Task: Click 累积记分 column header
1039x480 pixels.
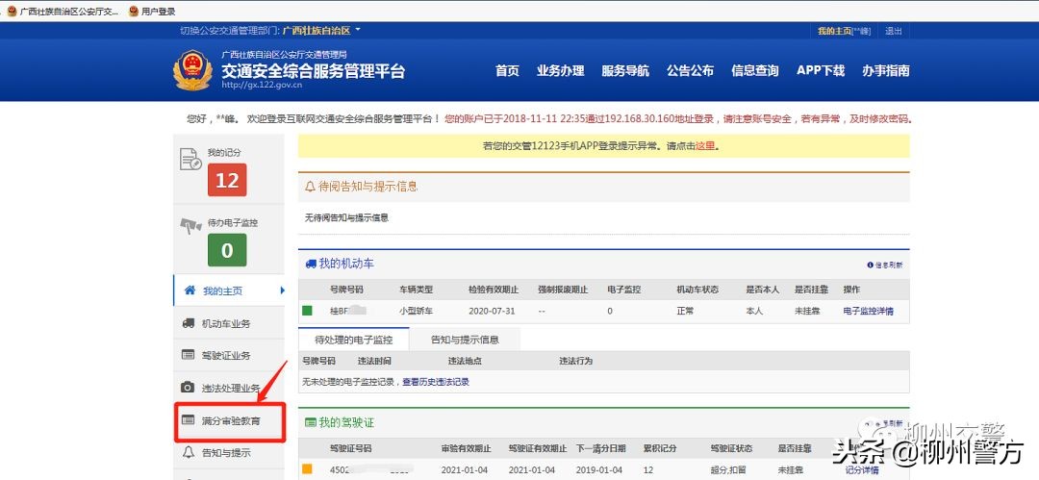Action: [660, 449]
